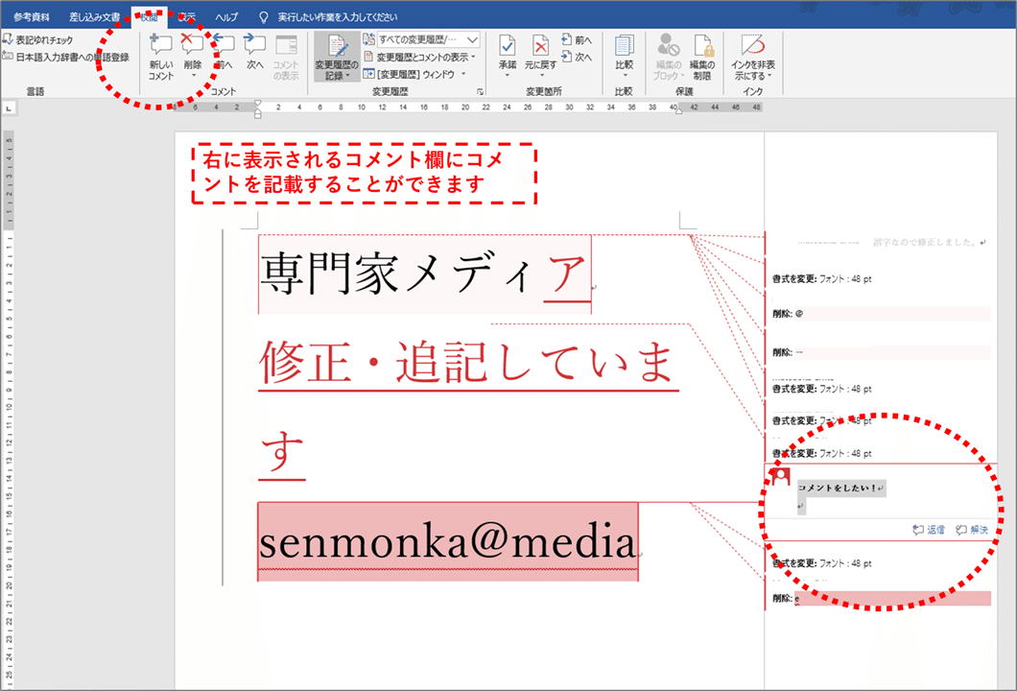Screen dimensions: 1017x691
Task: Go to the previous comment (前へ) in コメント group
Action: [x=224, y=45]
